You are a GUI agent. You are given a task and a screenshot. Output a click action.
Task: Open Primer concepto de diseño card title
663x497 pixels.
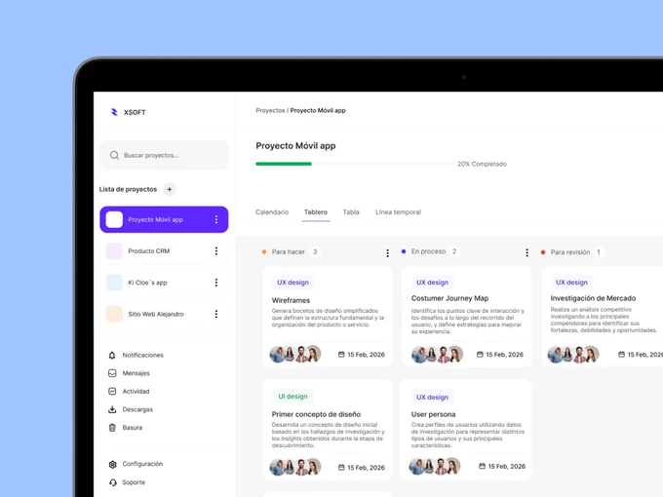click(316, 414)
